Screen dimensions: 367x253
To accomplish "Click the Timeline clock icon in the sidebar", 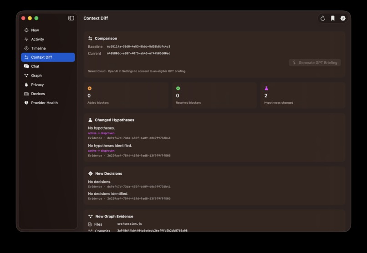I will 26,48.
